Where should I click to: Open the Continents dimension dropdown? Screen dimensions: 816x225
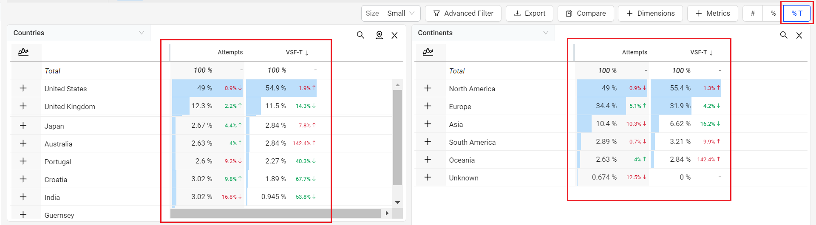coord(483,33)
